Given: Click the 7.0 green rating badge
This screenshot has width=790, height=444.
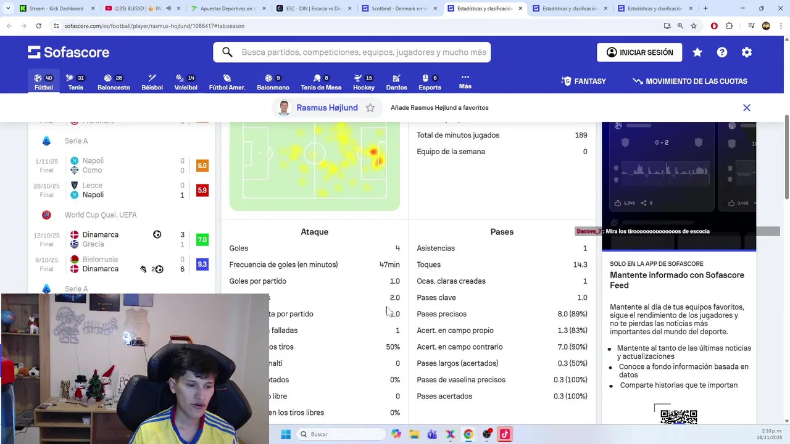Looking at the screenshot, I should (x=202, y=240).
